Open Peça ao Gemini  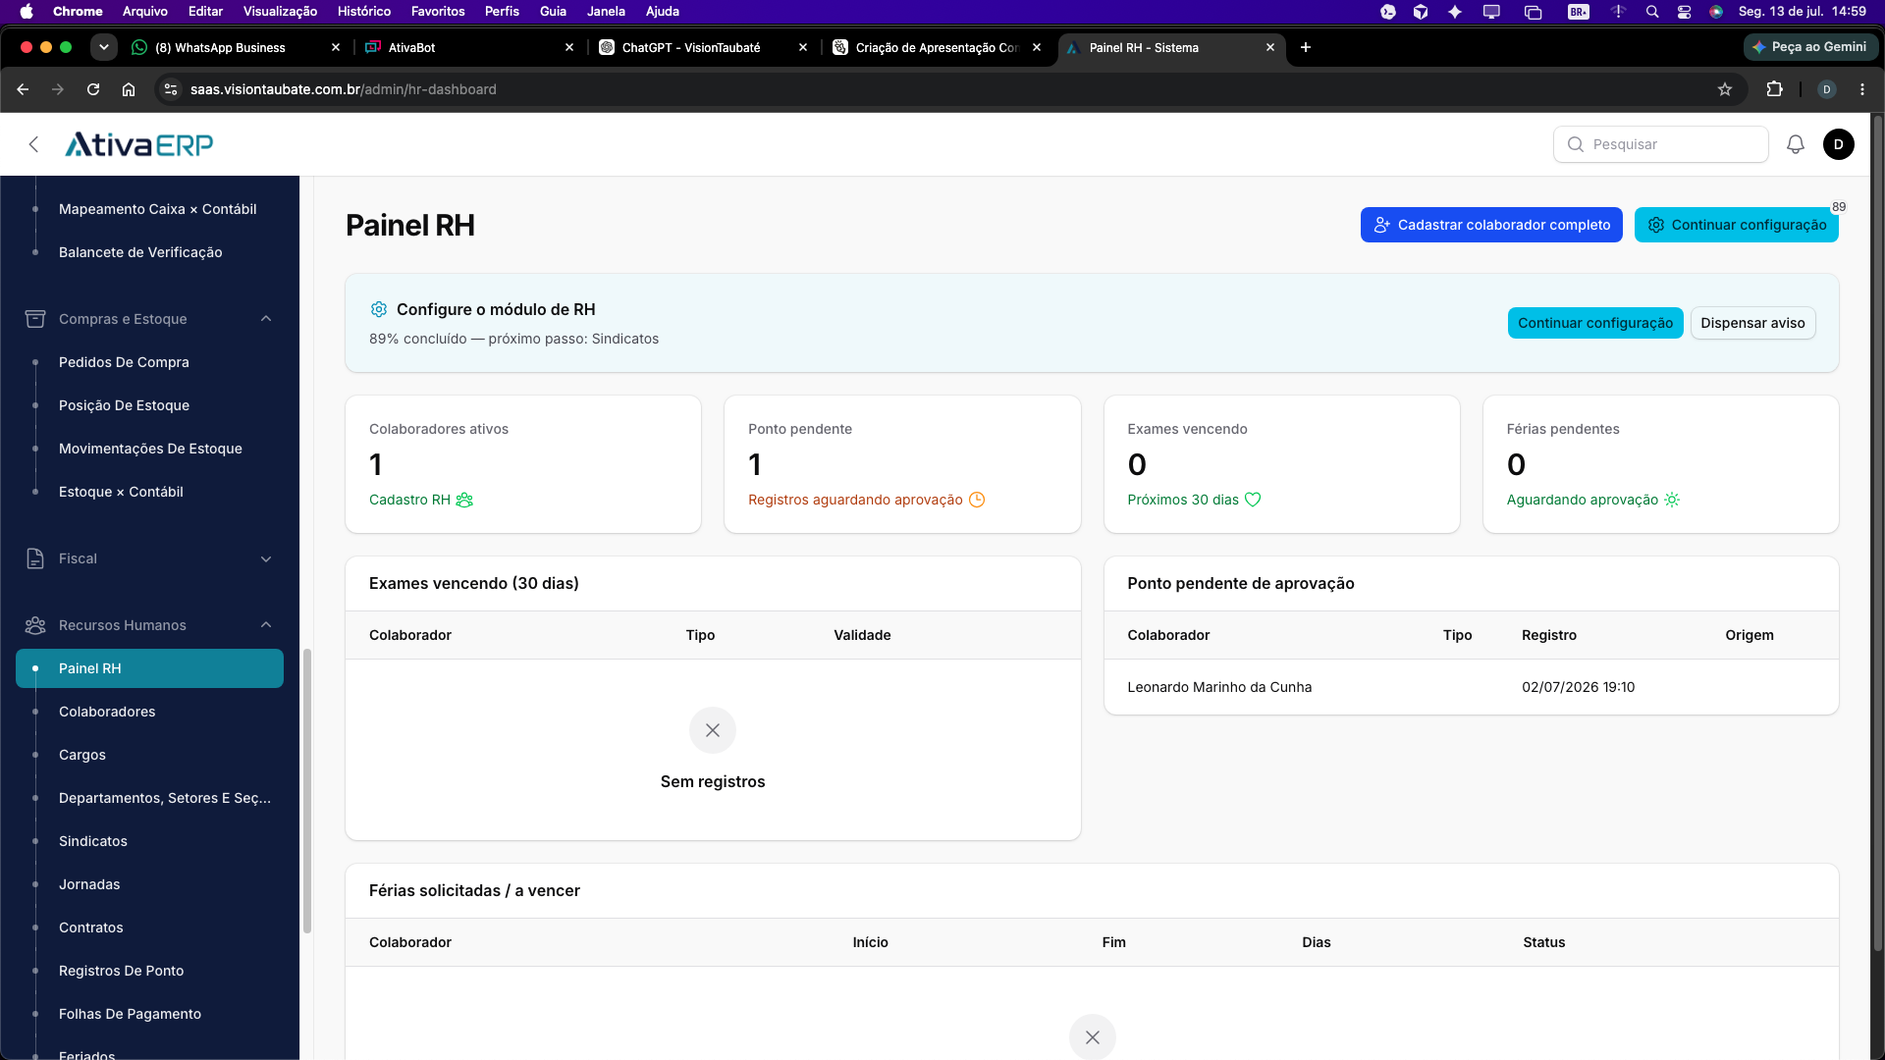(x=1810, y=47)
